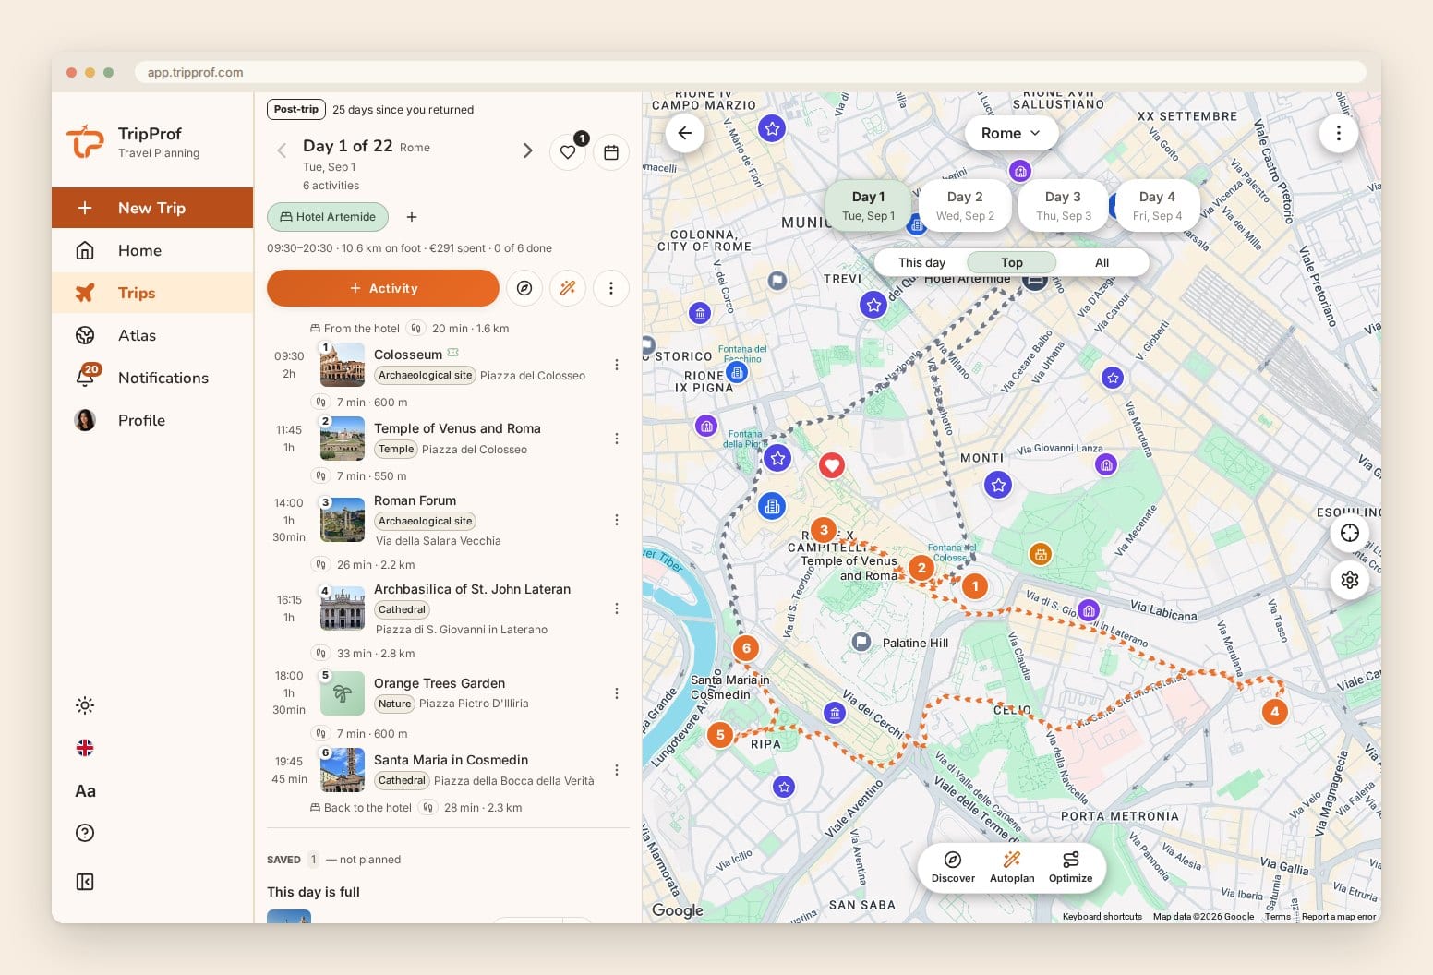Add another hotel with plus icon
The width and height of the screenshot is (1433, 975).
tap(412, 217)
